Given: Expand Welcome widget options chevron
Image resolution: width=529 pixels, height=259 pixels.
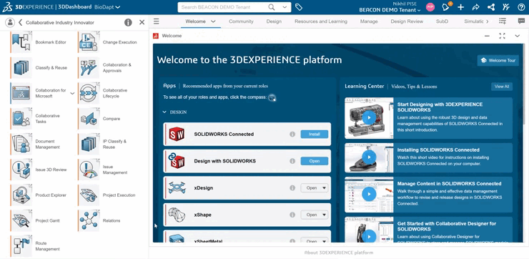Looking at the screenshot, I should point(517,36).
